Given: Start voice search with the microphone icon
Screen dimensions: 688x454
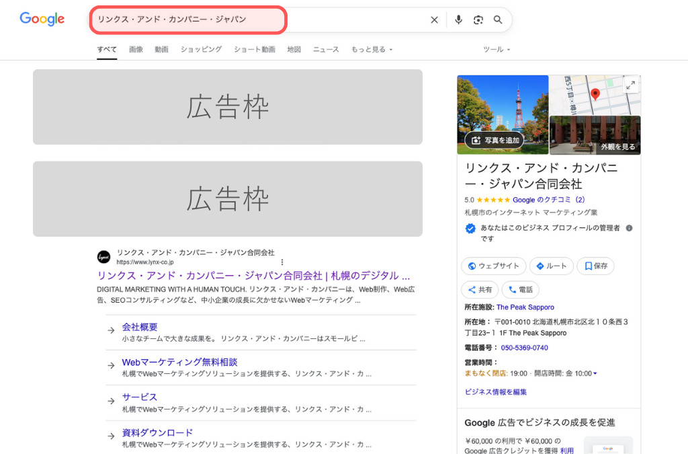Looking at the screenshot, I should 458,20.
